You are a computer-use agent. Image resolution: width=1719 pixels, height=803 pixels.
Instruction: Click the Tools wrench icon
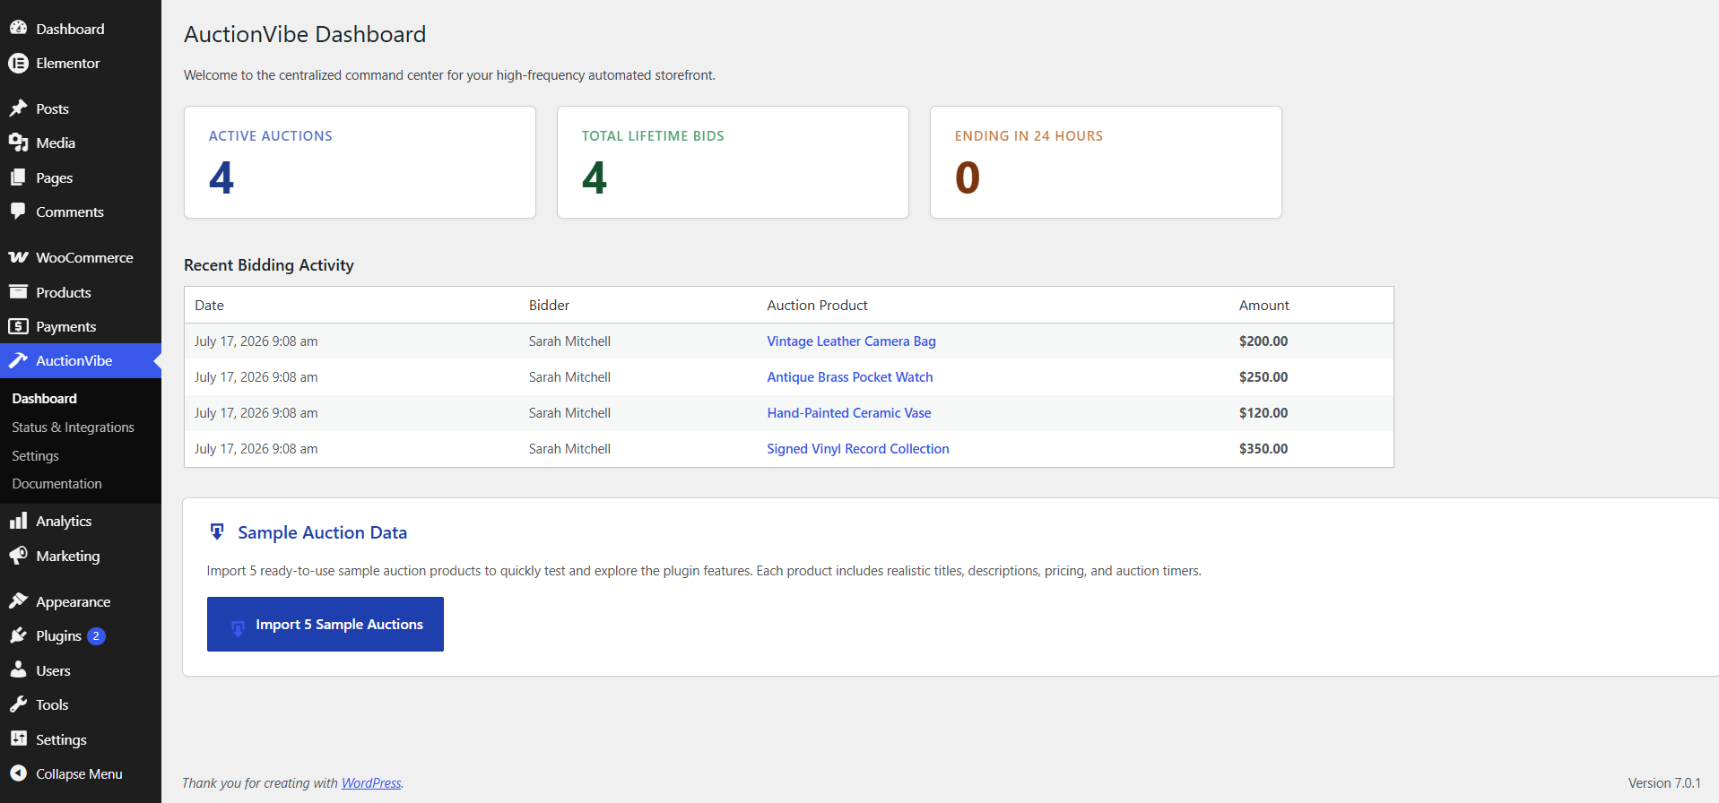point(18,704)
